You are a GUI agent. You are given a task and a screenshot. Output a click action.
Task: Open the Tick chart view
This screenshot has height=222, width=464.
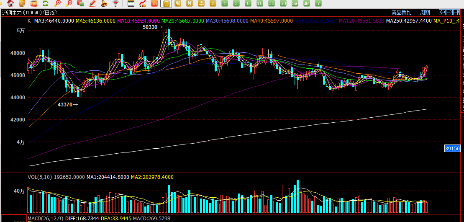(154, 3)
